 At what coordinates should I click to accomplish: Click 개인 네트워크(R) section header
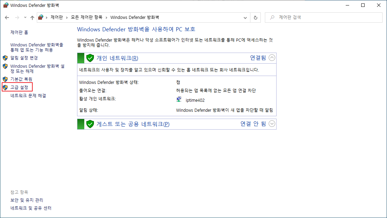[117, 58]
